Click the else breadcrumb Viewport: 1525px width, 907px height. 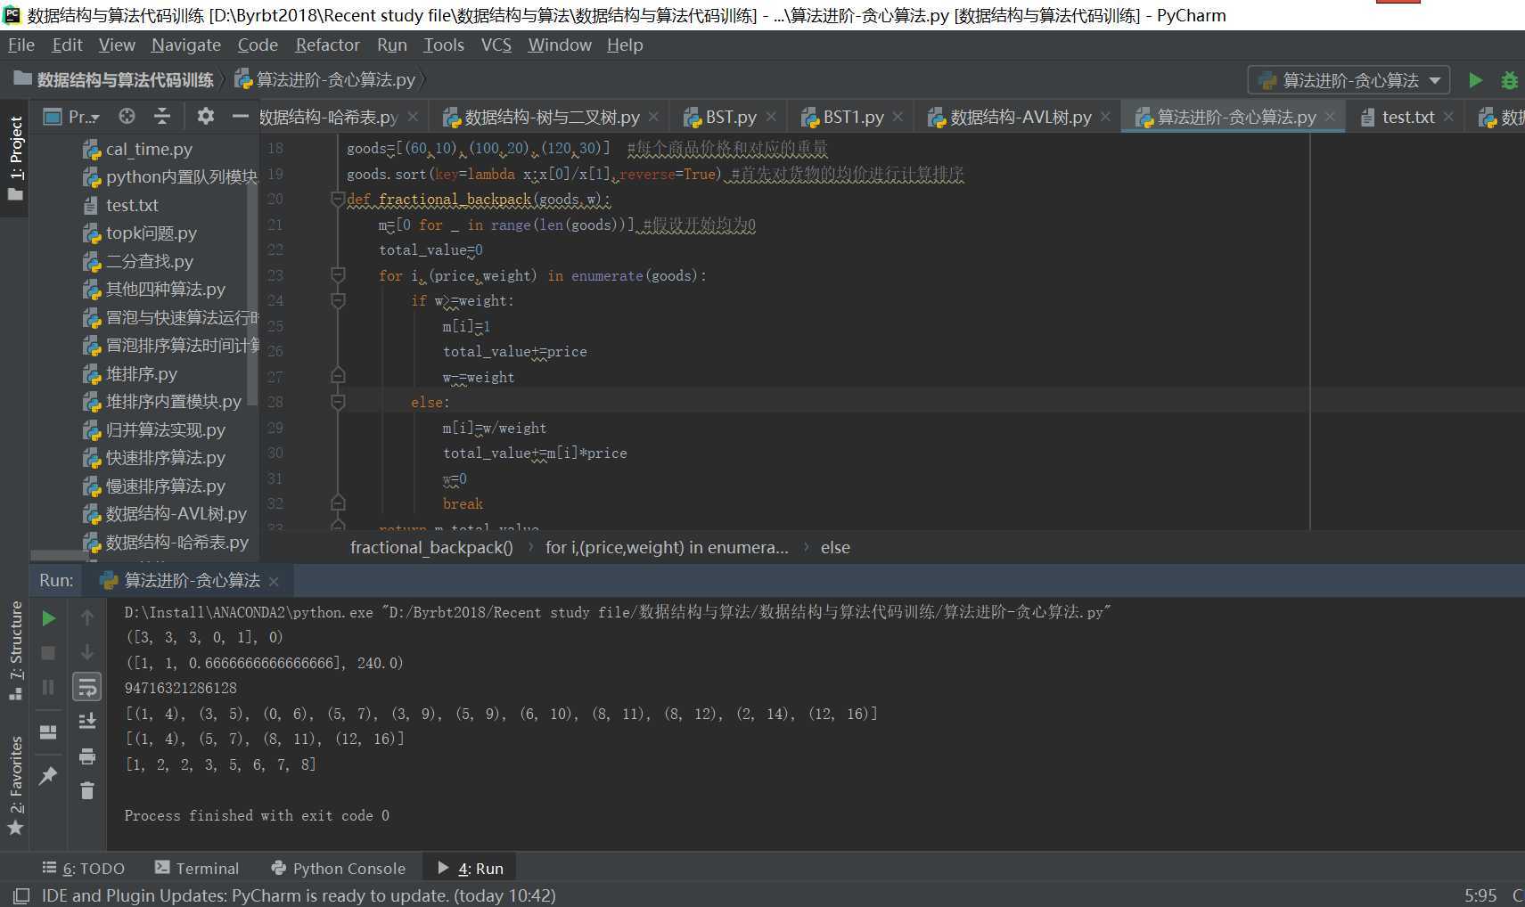pyautogui.click(x=834, y=547)
